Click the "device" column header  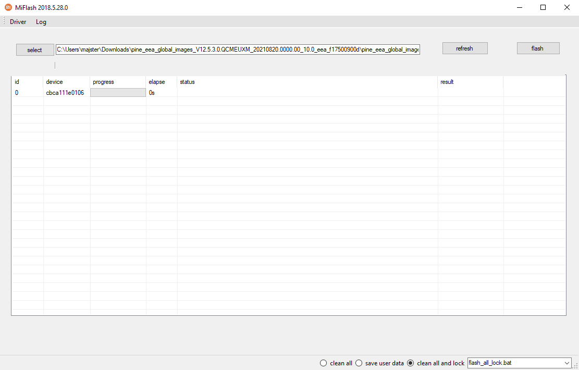tap(54, 82)
